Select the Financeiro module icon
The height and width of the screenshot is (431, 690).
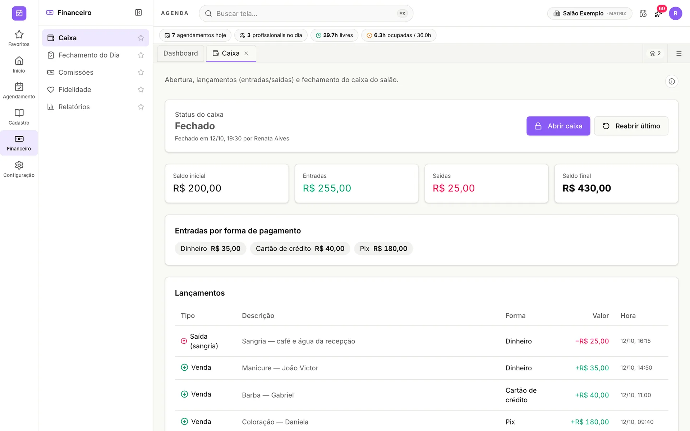(x=19, y=143)
